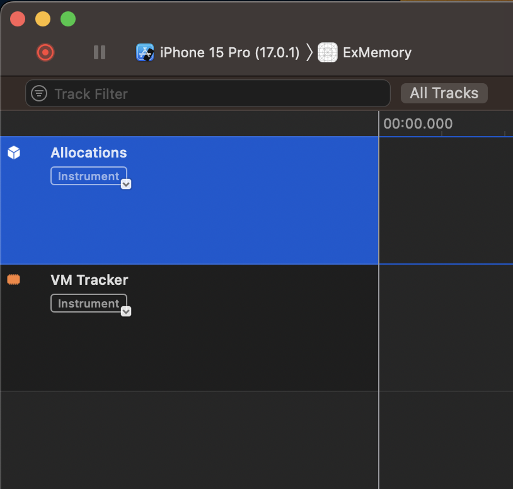Close the Instruments window

(x=18, y=19)
